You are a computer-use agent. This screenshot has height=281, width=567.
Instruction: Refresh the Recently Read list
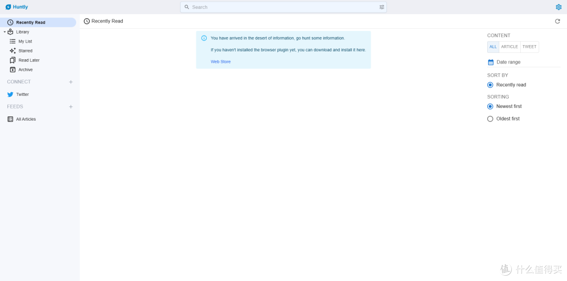[558, 21]
